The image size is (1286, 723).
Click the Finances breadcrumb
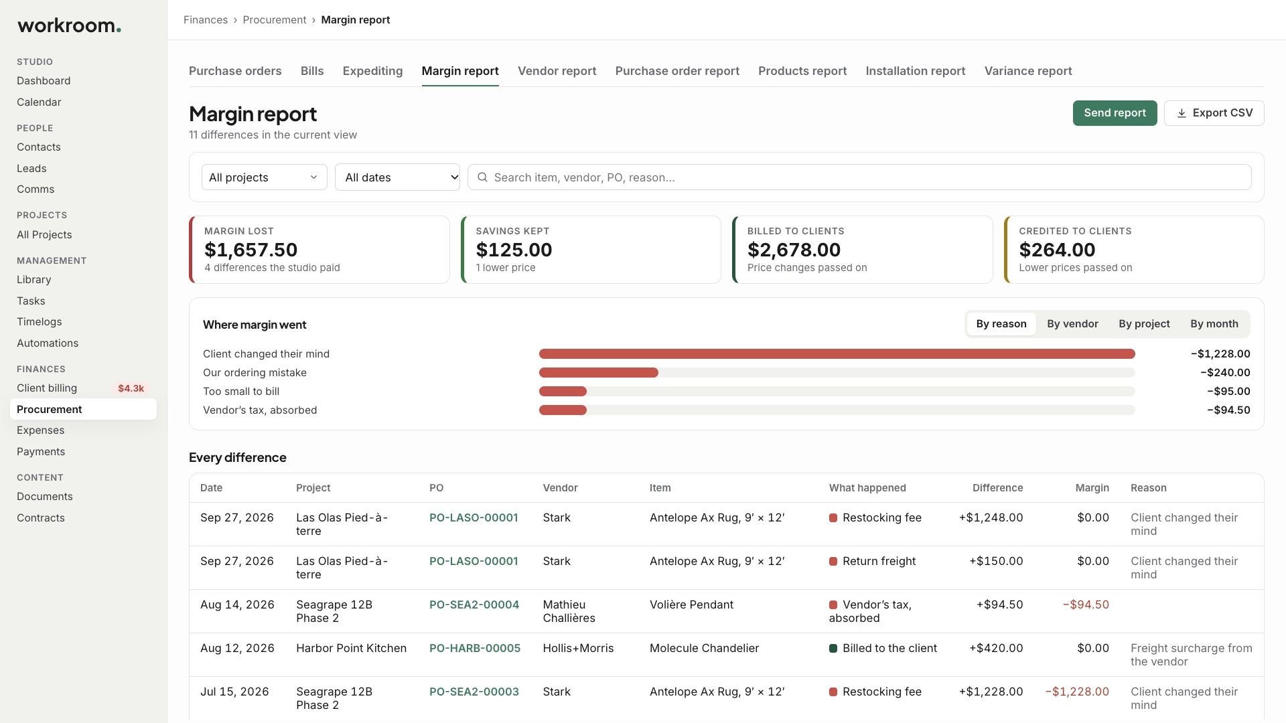coord(206,20)
